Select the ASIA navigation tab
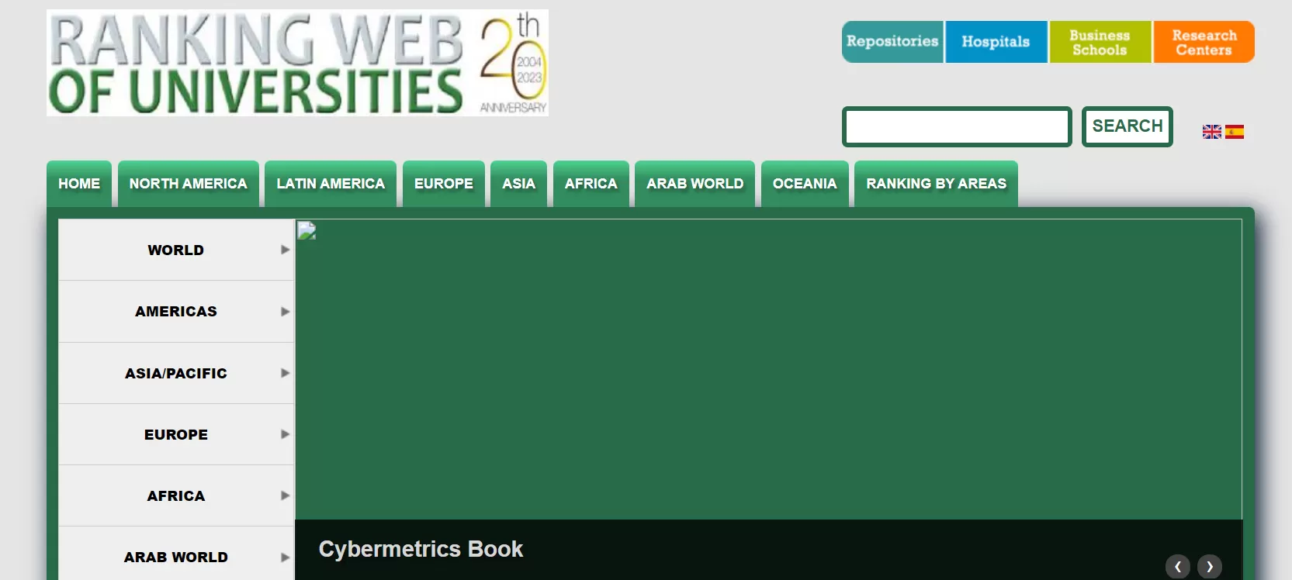This screenshot has width=1292, height=580. [x=518, y=184]
